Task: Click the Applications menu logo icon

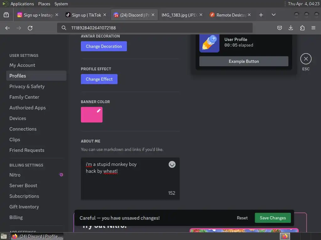Action: point(5,4)
